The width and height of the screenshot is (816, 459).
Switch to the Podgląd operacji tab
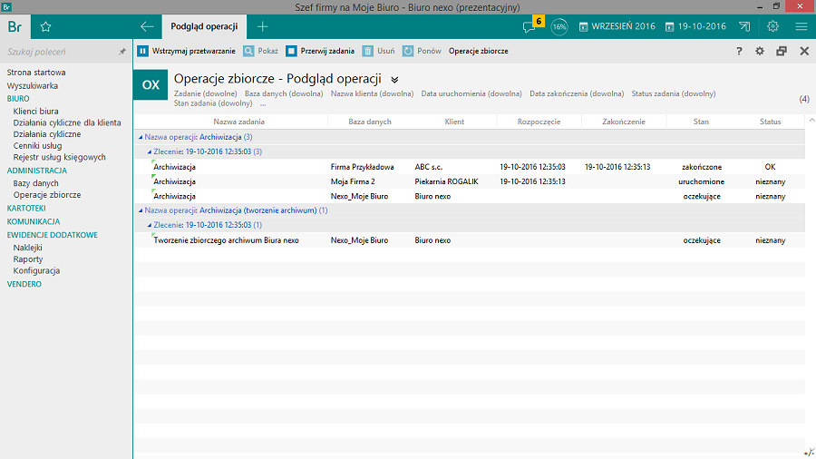[204, 26]
